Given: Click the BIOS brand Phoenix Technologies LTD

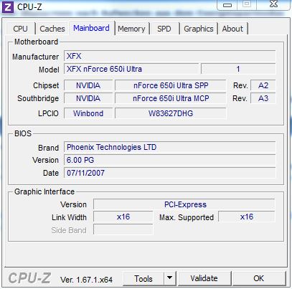Looking at the screenshot, I should (170, 147).
